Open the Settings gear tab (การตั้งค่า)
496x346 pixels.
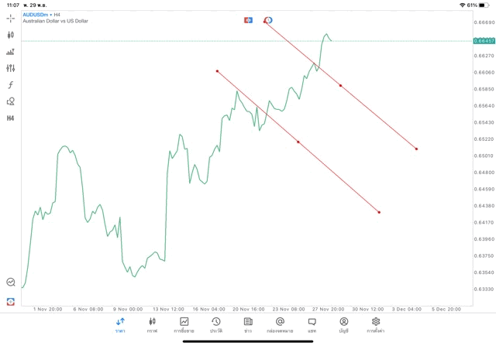(376, 325)
